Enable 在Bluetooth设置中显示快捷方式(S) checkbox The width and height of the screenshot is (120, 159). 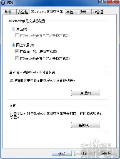(x=17, y=58)
